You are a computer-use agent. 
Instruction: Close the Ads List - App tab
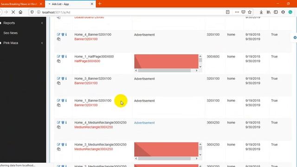click(92, 4)
